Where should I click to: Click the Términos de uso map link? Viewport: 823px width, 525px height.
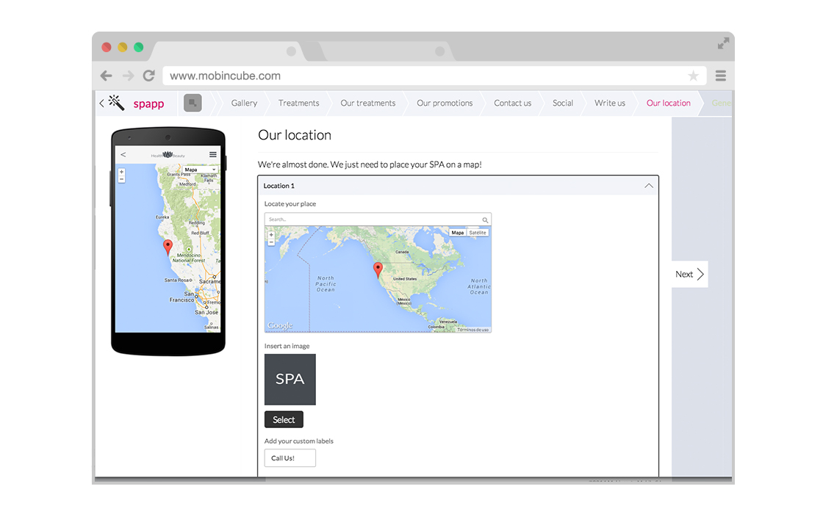click(x=473, y=330)
